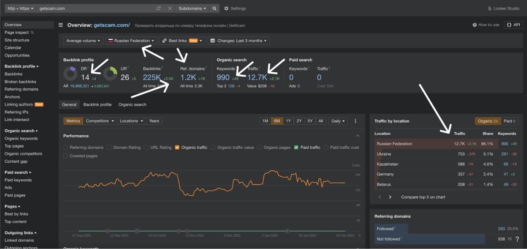Open the Daily interval dropdown
The width and height of the screenshot is (527, 249).
(x=338, y=121)
